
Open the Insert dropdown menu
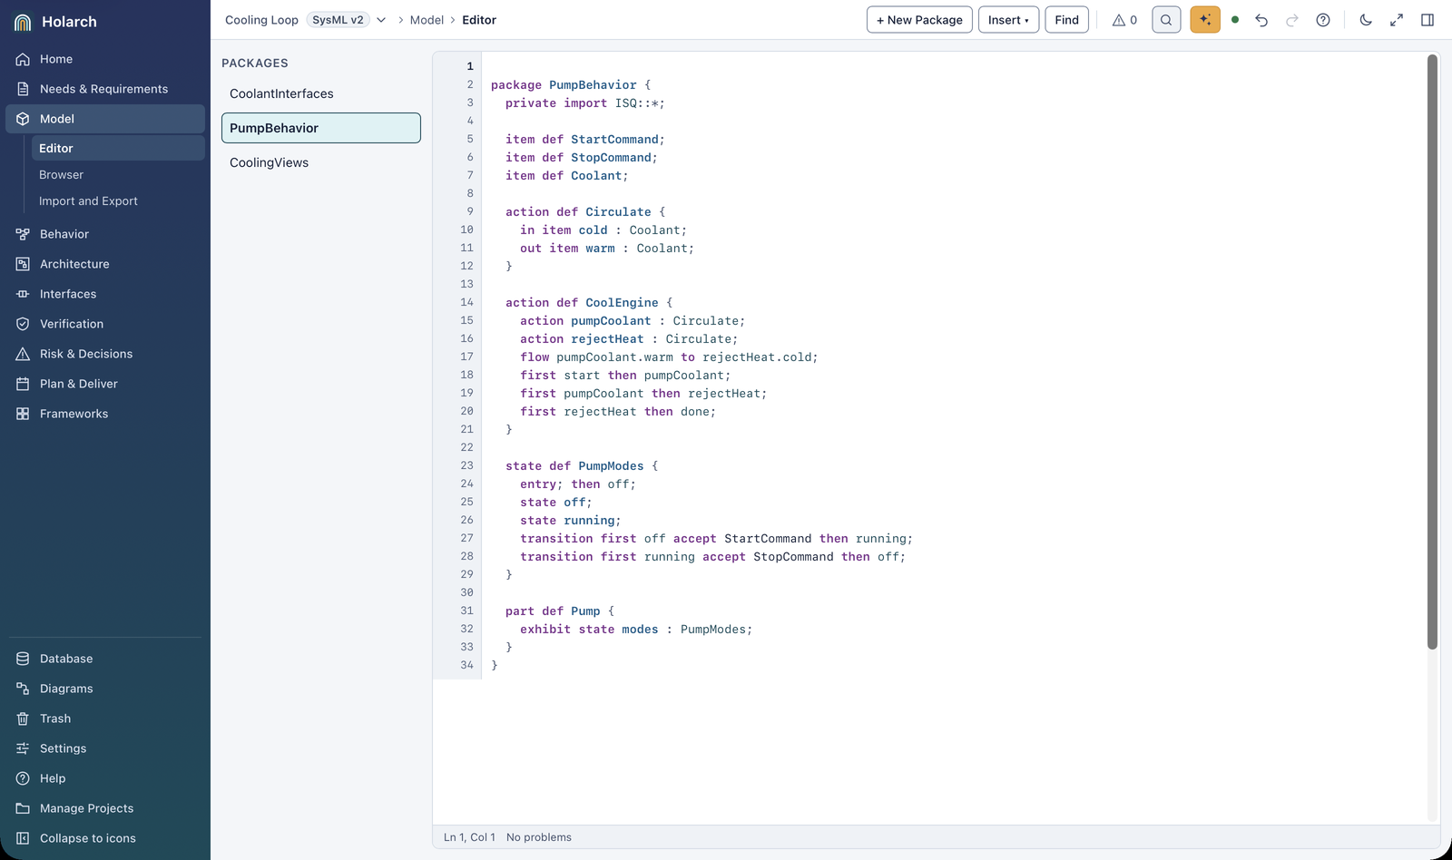1008,20
